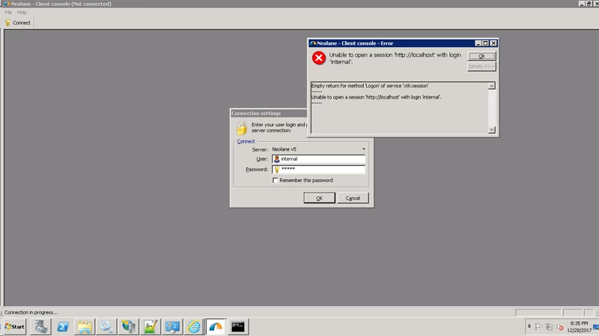Open the control panel icon in taskbar
Image resolution: width=599 pixels, height=336 pixels.
(x=172, y=327)
